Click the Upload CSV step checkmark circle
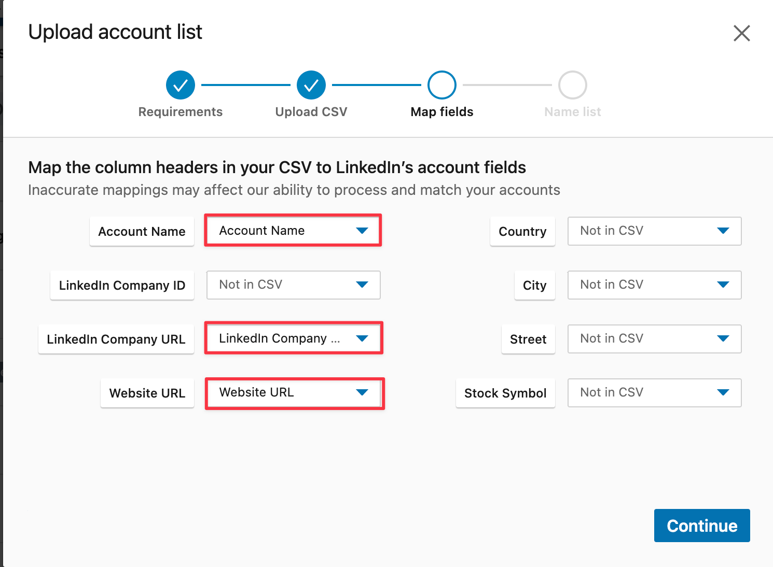This screenshot has width=773, height=567. [x=311, y=85]
